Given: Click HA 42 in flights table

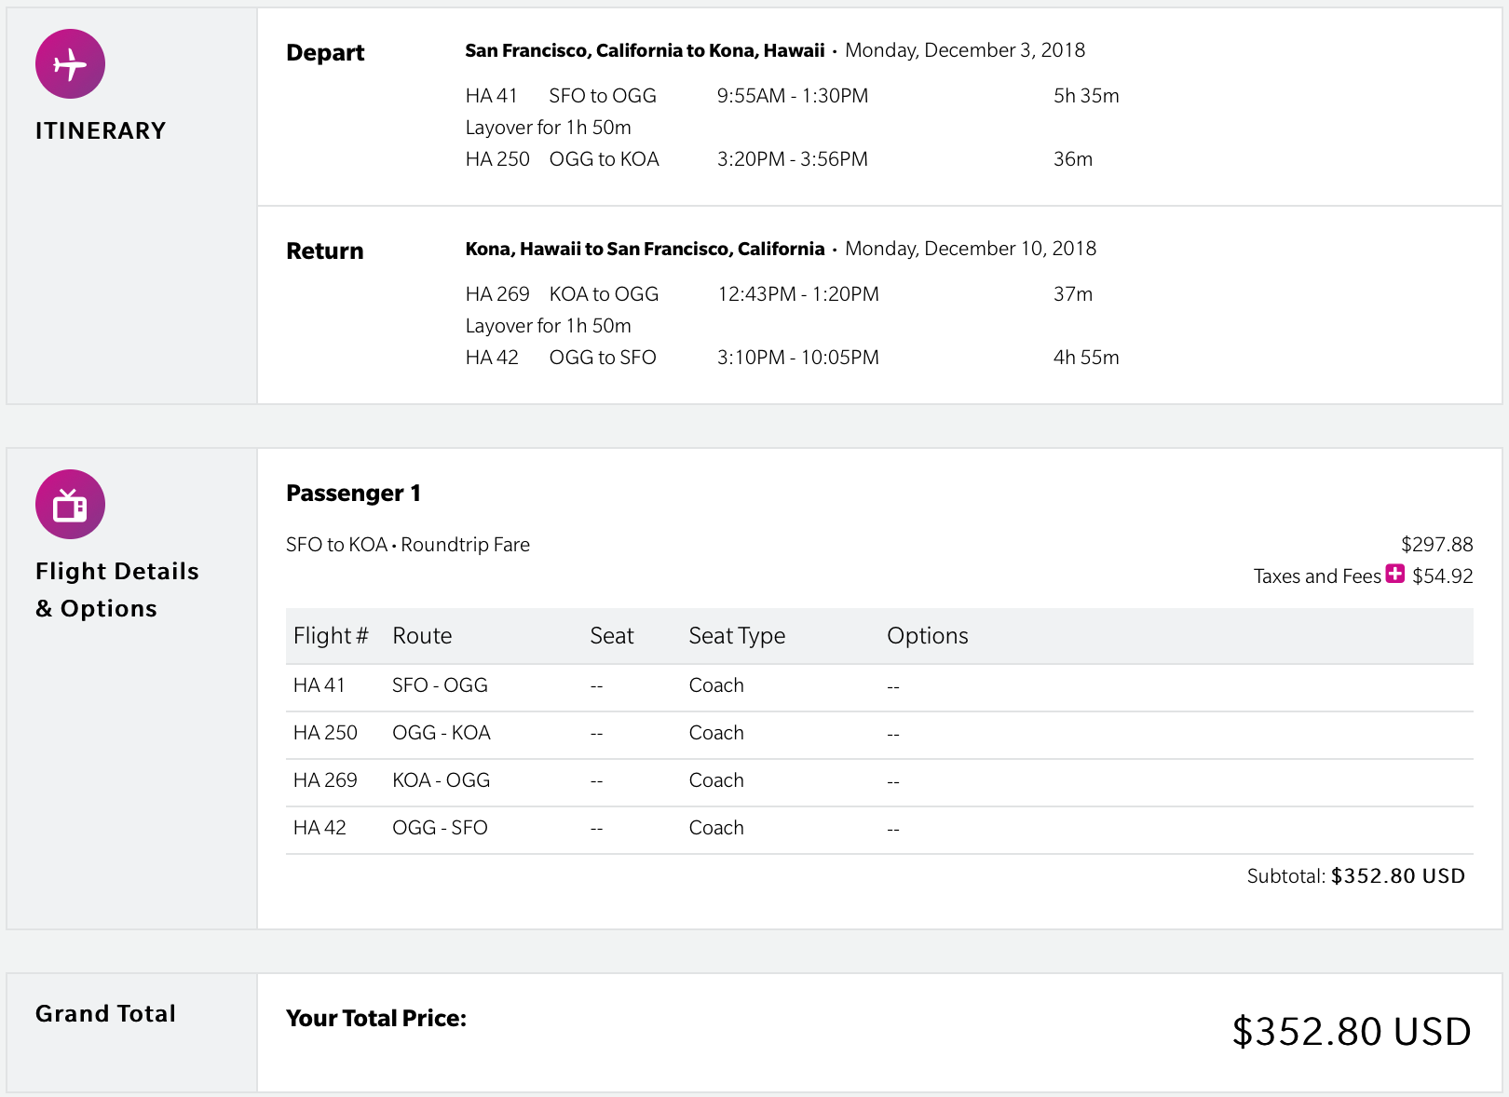Looking at the screenshot, I should click(x=319, y=828).
